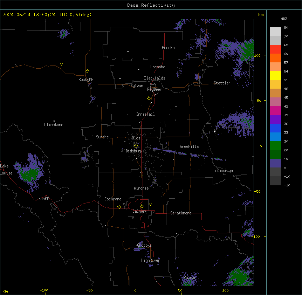This screenshot has height=295, width=302.
Task: Click the yellow V marker northwest of RockyMH
Action: pos(61,64)
